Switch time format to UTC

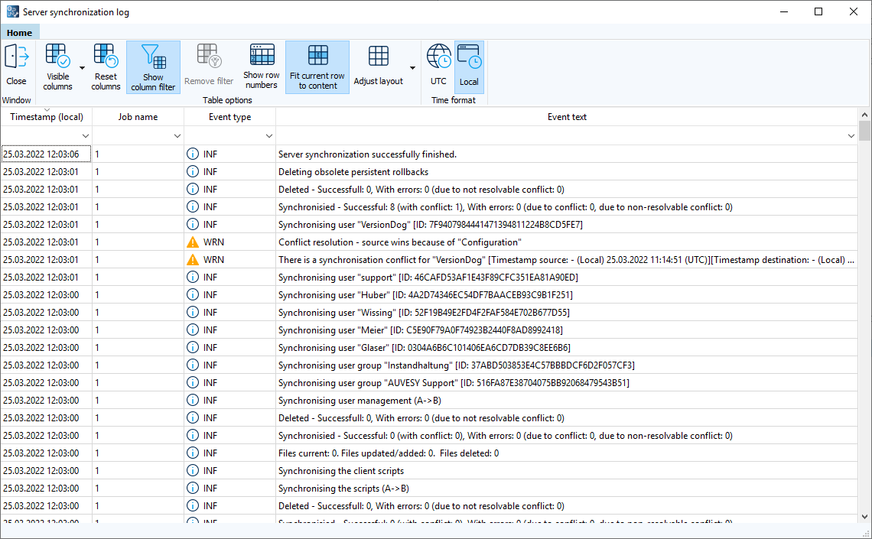[x=438, y=67]
